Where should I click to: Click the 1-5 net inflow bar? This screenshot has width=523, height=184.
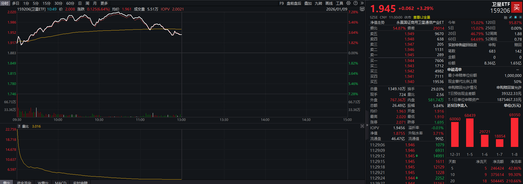point(470,133)
